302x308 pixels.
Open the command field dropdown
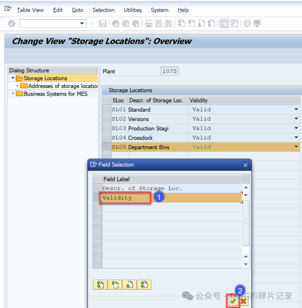click(x=82, y=23)
